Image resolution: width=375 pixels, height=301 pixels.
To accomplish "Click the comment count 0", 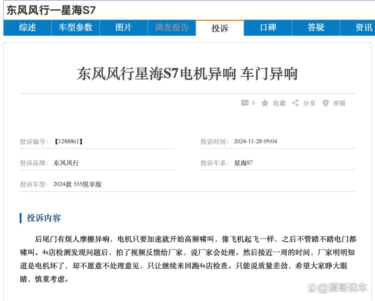I will click(253, 103).
